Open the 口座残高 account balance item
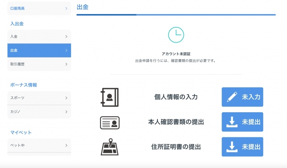 click(39, 9)
